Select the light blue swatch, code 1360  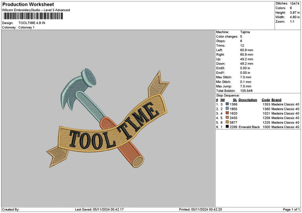point(228,108)
